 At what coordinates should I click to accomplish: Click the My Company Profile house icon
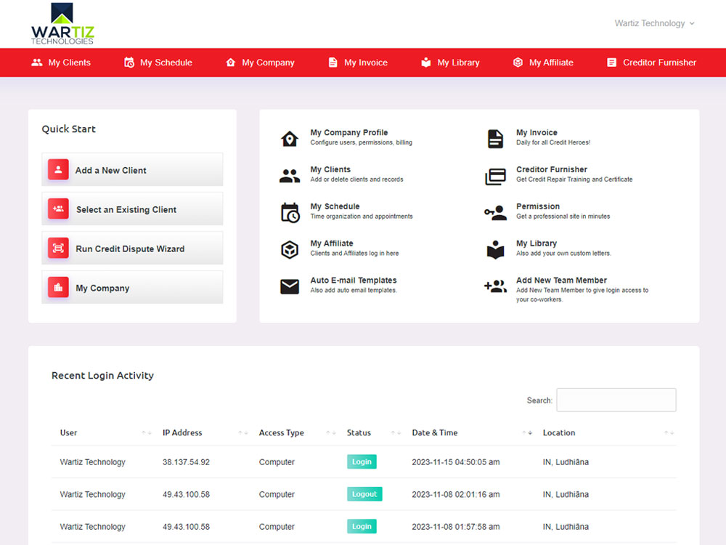pos(290,139)
